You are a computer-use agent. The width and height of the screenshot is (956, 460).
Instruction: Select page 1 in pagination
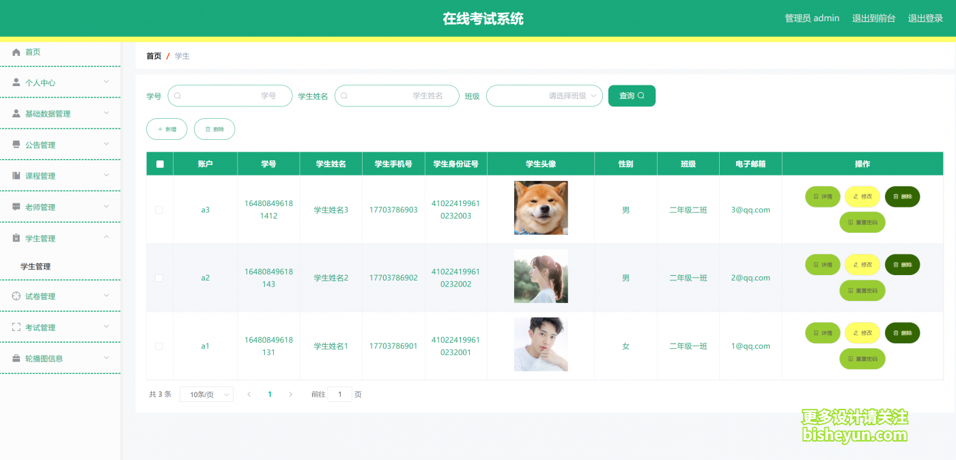point(270,394)
